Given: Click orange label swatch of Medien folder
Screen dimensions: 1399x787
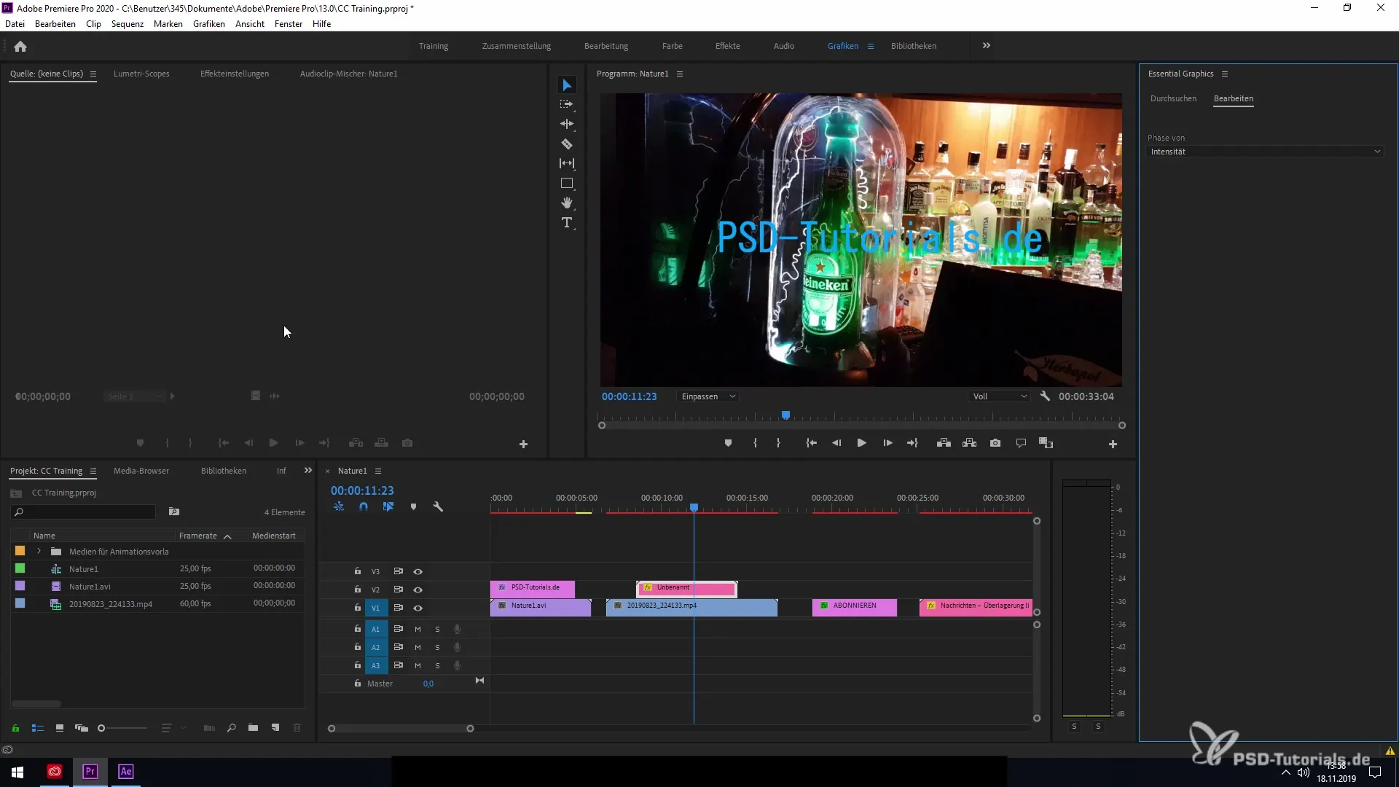Looking at the screenshot, I should click(x=20, y=551).
